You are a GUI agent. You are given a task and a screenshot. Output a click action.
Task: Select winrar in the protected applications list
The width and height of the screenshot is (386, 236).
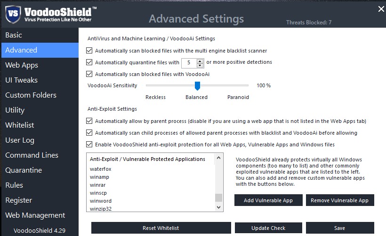[x=98, y=185]
